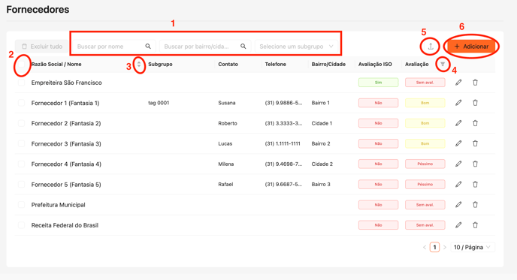Check the Empreiteira São Francisco row checkbox
Viewport: 517px width, 280px height.
coord(22,83)
